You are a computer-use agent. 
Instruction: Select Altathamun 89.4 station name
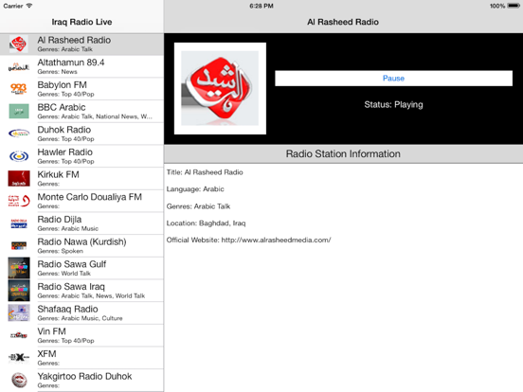[71, 62]
